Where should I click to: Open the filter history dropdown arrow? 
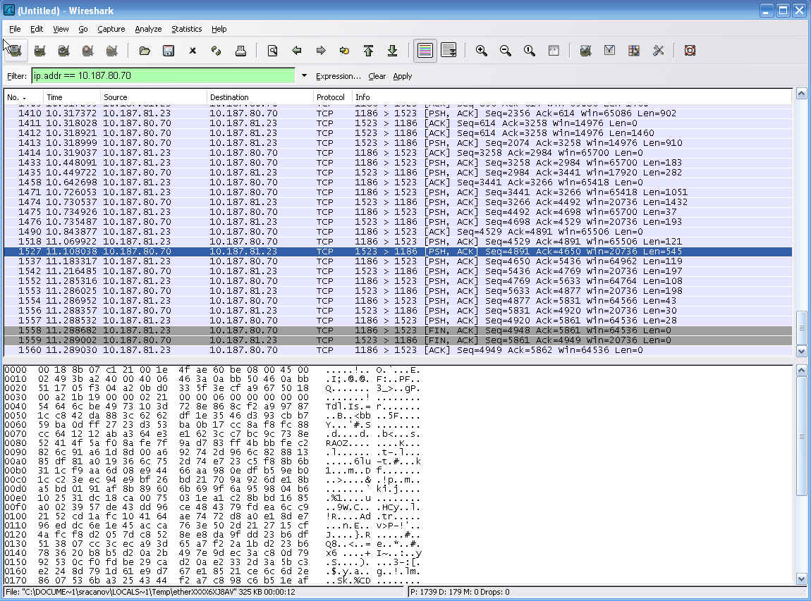(x=304, y=76)
